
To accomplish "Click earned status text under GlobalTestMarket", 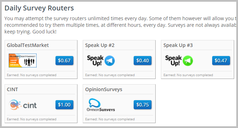I will pyautogui.click(x=31, y=75).
